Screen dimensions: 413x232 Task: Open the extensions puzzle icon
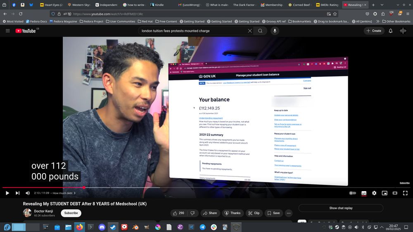pyautogui.click(x=383, y=14)
